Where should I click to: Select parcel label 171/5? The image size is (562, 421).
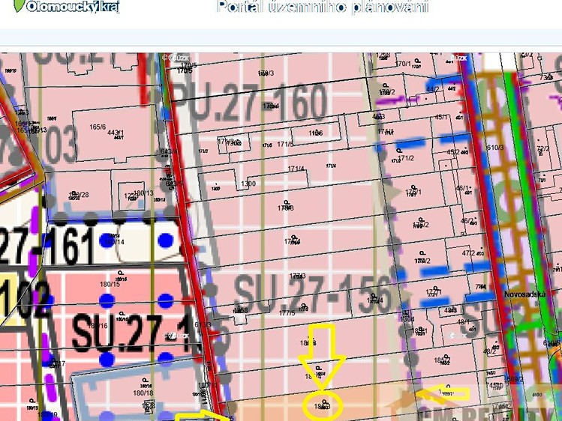(285, 145)
